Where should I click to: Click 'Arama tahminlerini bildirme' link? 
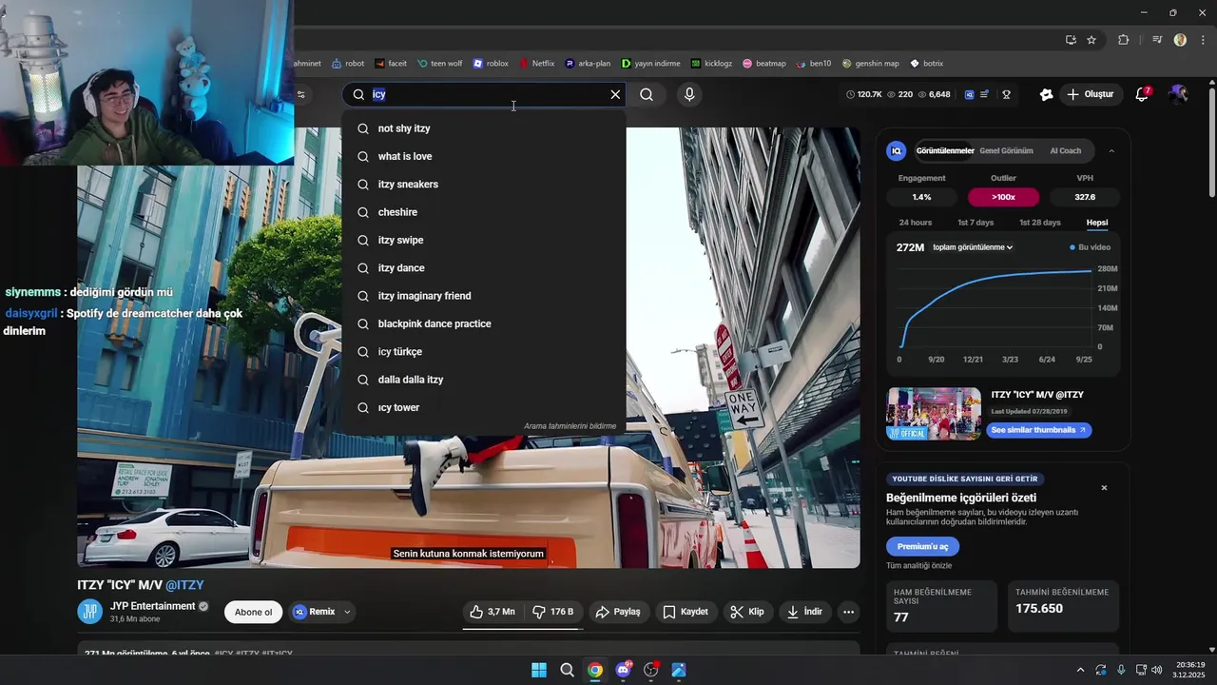click(570, 426)
